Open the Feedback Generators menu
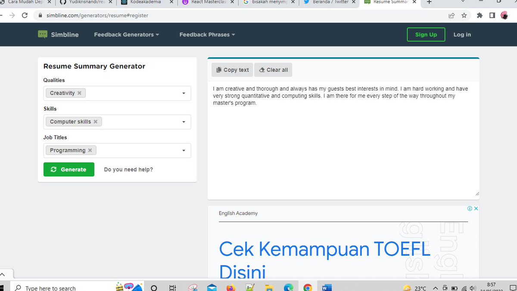Viewport: 517px width, 291px height. [127, 34]
